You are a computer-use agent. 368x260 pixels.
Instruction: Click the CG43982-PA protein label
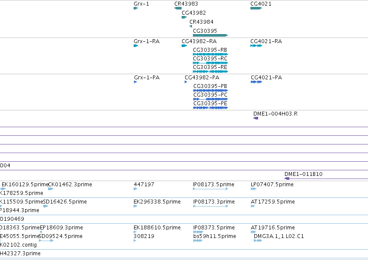[202, 78]
